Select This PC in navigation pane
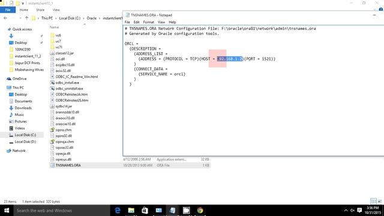This screenshot has width=384, height=216. [18, 88]
